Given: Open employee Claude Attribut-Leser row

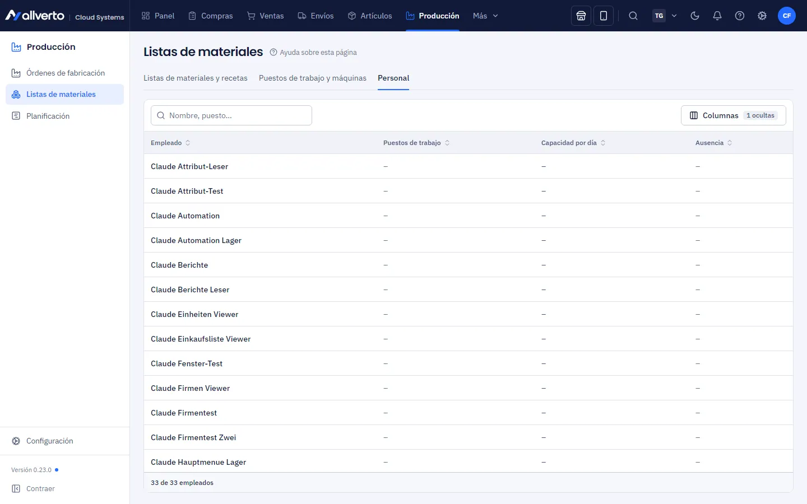Looking at the screenshot, I should (x=469, y=166).
